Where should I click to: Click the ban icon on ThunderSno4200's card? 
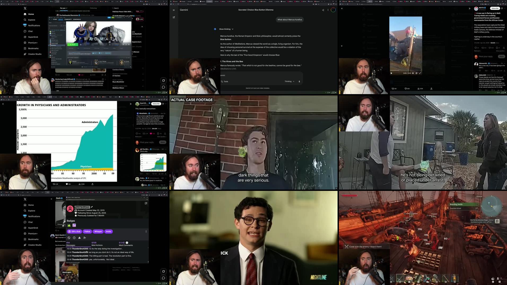[69, 238]
